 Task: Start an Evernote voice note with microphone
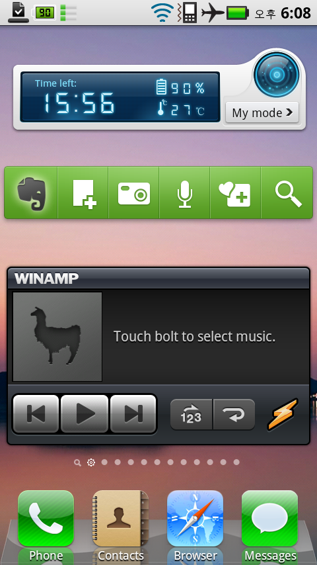click(185, 193)
